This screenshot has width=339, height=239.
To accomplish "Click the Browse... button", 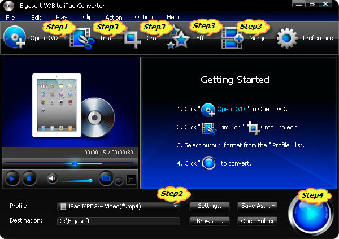I will [x=210, y=221].
